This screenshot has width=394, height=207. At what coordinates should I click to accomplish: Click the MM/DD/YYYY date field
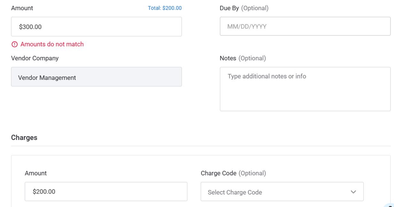[305, 26]
